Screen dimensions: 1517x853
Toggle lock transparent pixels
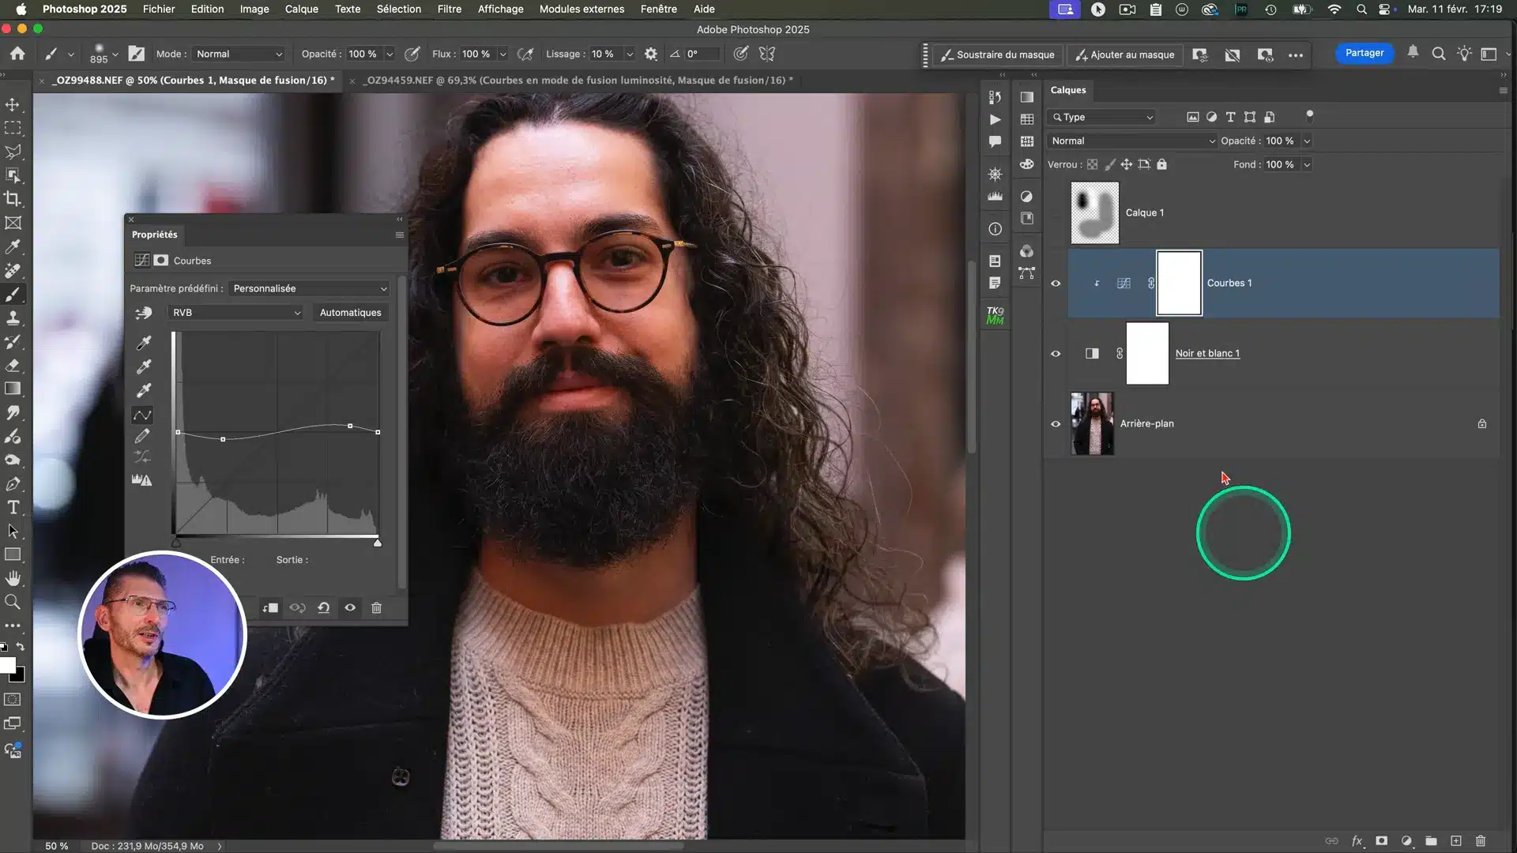pyautogui.click(x=1092, y=164)
